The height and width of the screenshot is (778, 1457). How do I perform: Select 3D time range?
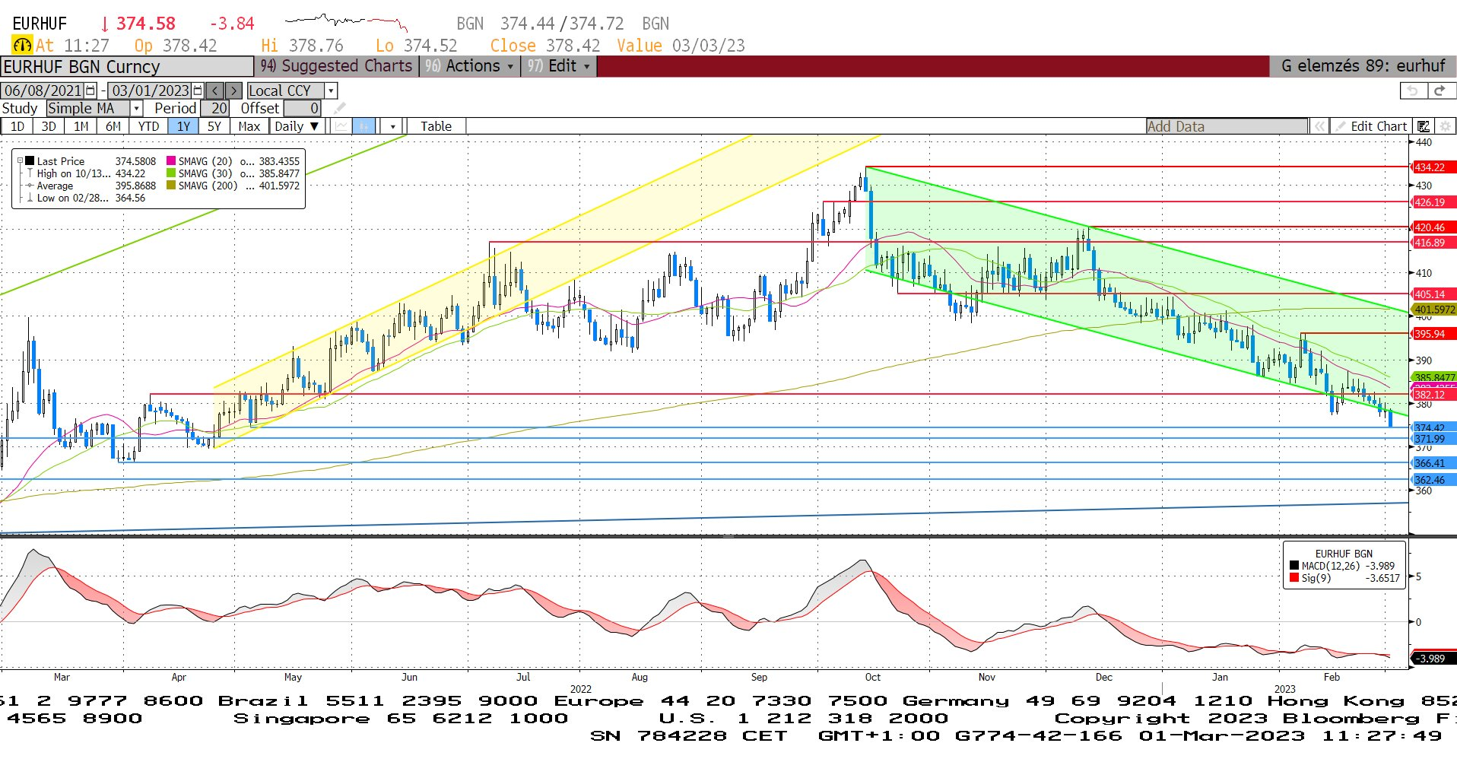49,126
